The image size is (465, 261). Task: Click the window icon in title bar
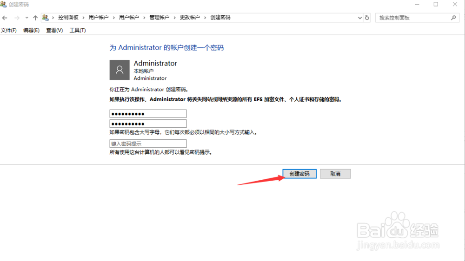[3, 4]
